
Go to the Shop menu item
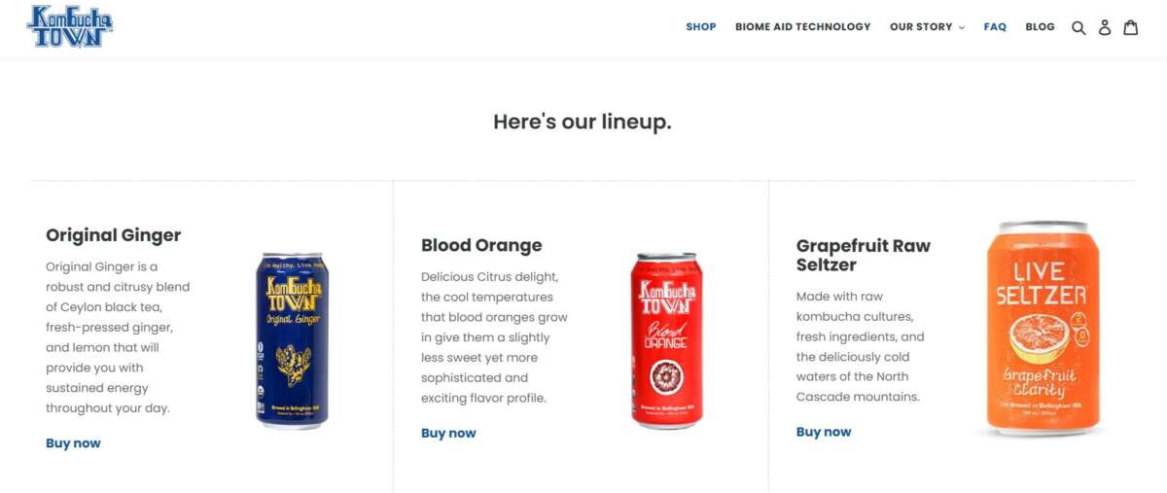pyautogui.click(x=700, y=27)
